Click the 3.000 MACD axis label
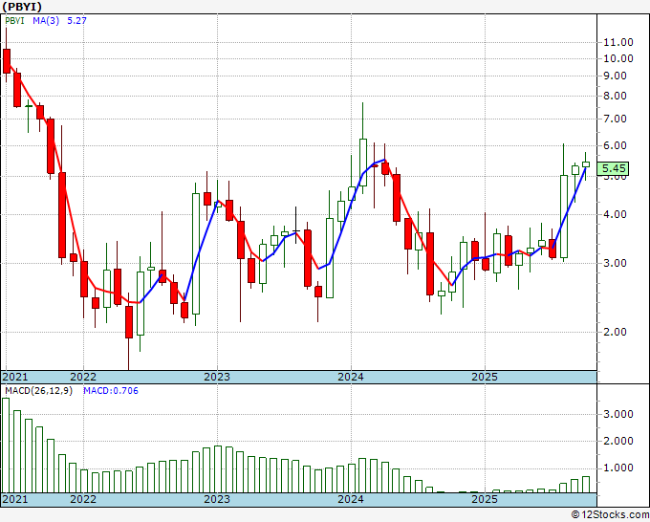The width and height of the screenshot is (650, 522). (x=618, y=414)
